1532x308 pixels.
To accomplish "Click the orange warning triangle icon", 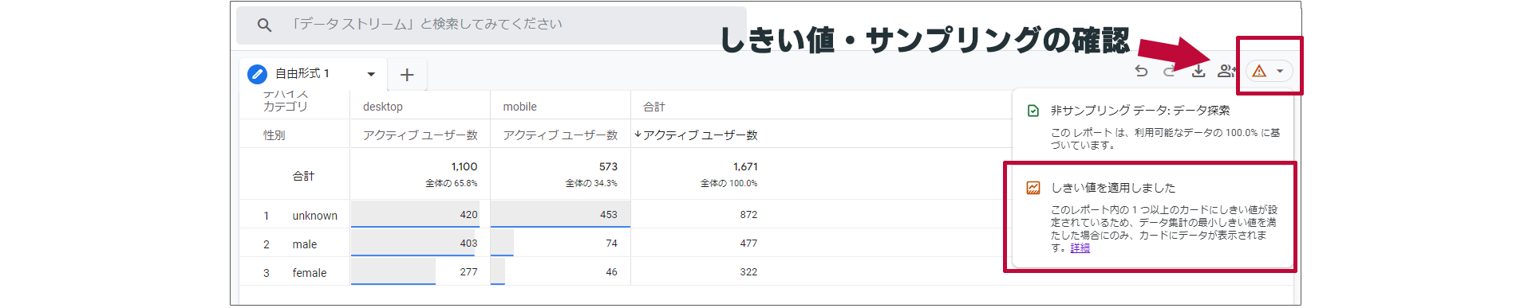I will point(1259,71).
